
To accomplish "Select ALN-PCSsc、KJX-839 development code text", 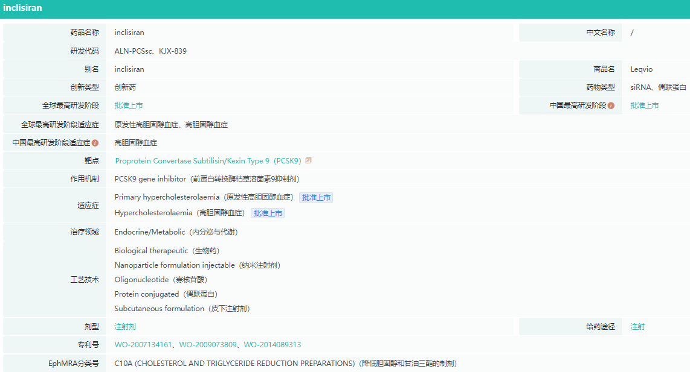I will tap(150, 51).
